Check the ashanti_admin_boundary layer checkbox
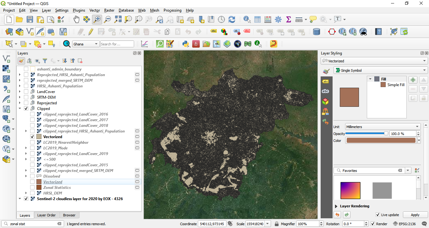429x228 pixels. [26, 69]
